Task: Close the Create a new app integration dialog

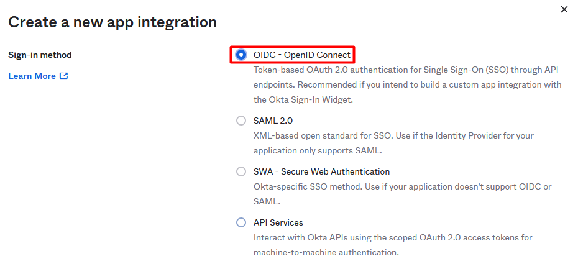Action: click(x=564, y=9)
